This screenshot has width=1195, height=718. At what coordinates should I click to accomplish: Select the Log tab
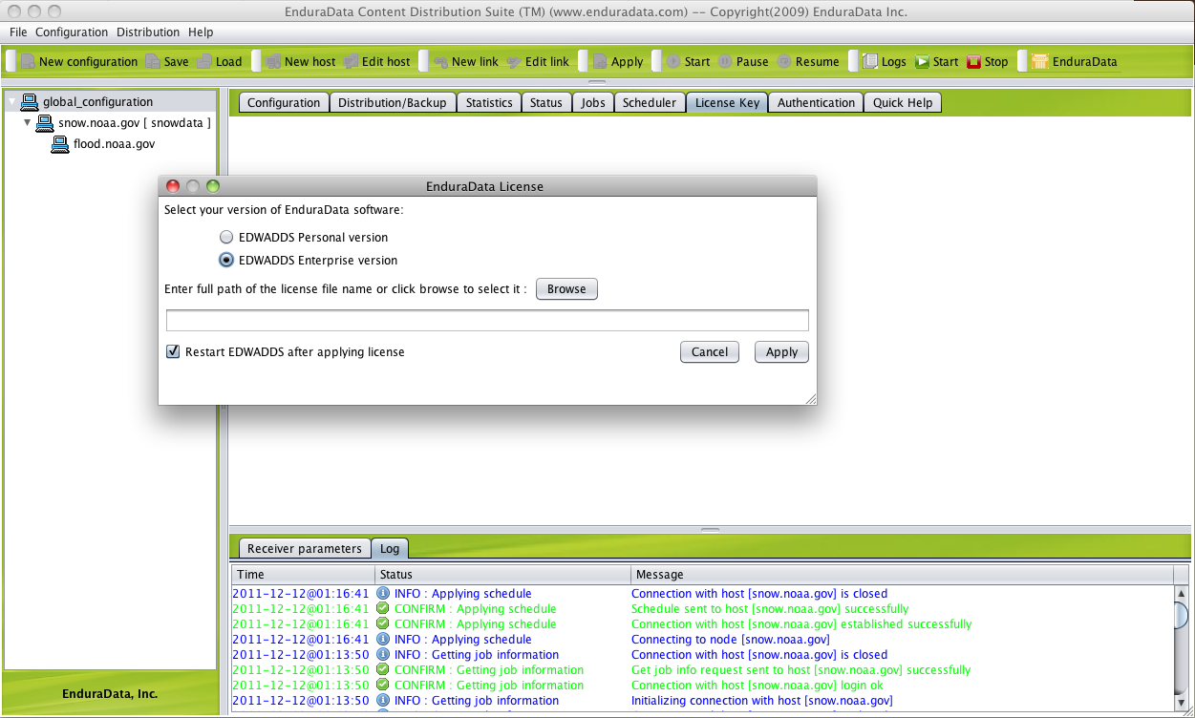click(x=390, y=549)
